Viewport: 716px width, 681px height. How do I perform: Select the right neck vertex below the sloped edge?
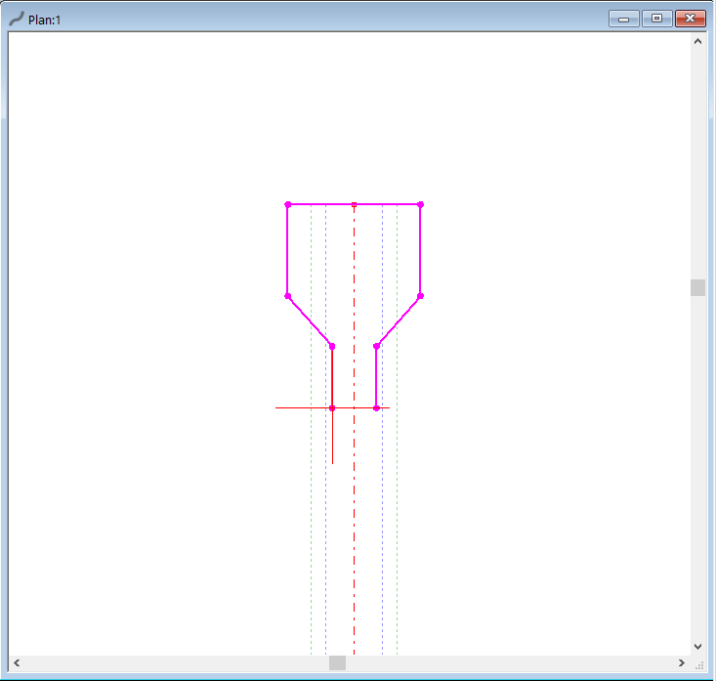click(376, 346)
